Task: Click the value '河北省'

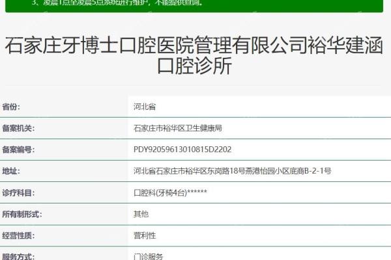Action: click(x=145, y=107)
